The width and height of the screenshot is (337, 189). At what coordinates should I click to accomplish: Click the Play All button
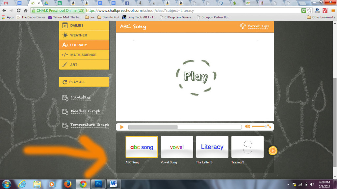(84, 82)
